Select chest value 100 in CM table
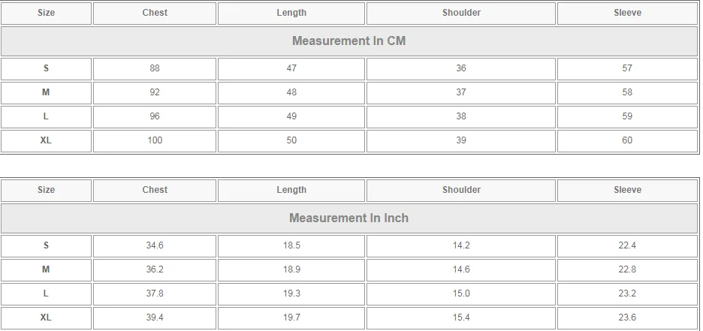The height and width of the screenshot is (331, 703). click(155, 140)
